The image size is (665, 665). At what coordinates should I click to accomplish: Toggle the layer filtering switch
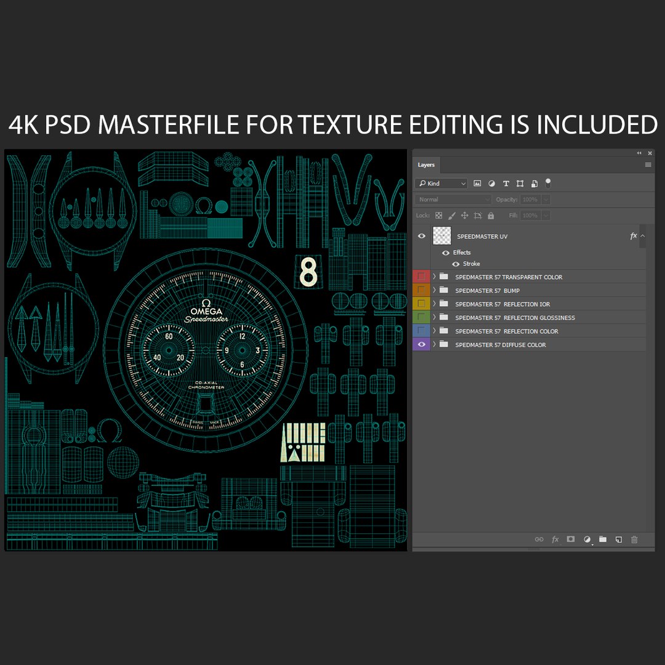tap(548, 183)
